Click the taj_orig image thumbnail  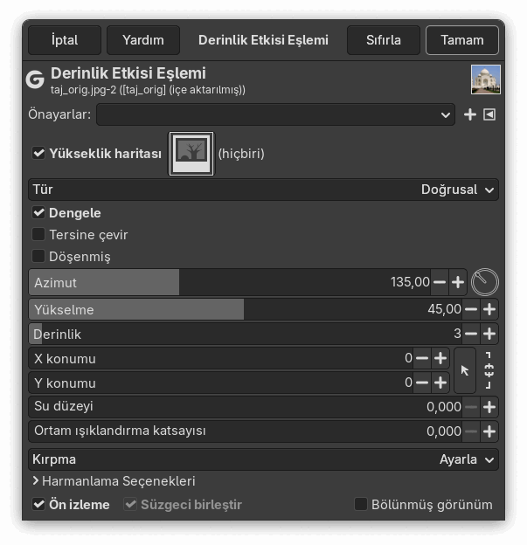tap(486, 79)
